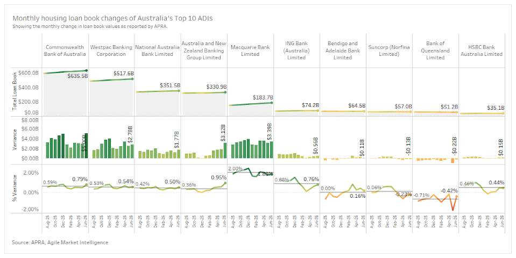
Task: Click the $74.2B total loan book label
Action: (310, 105)
